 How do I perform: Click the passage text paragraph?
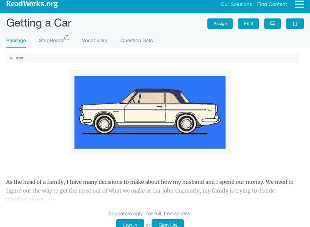pyautogui.click(x=150, y=191)
